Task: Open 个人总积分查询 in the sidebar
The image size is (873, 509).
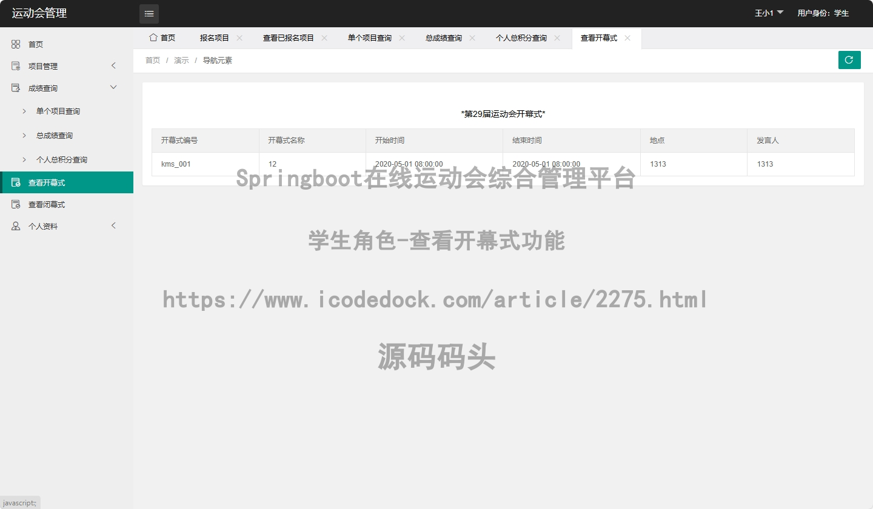Action: (x=67, y=159)
